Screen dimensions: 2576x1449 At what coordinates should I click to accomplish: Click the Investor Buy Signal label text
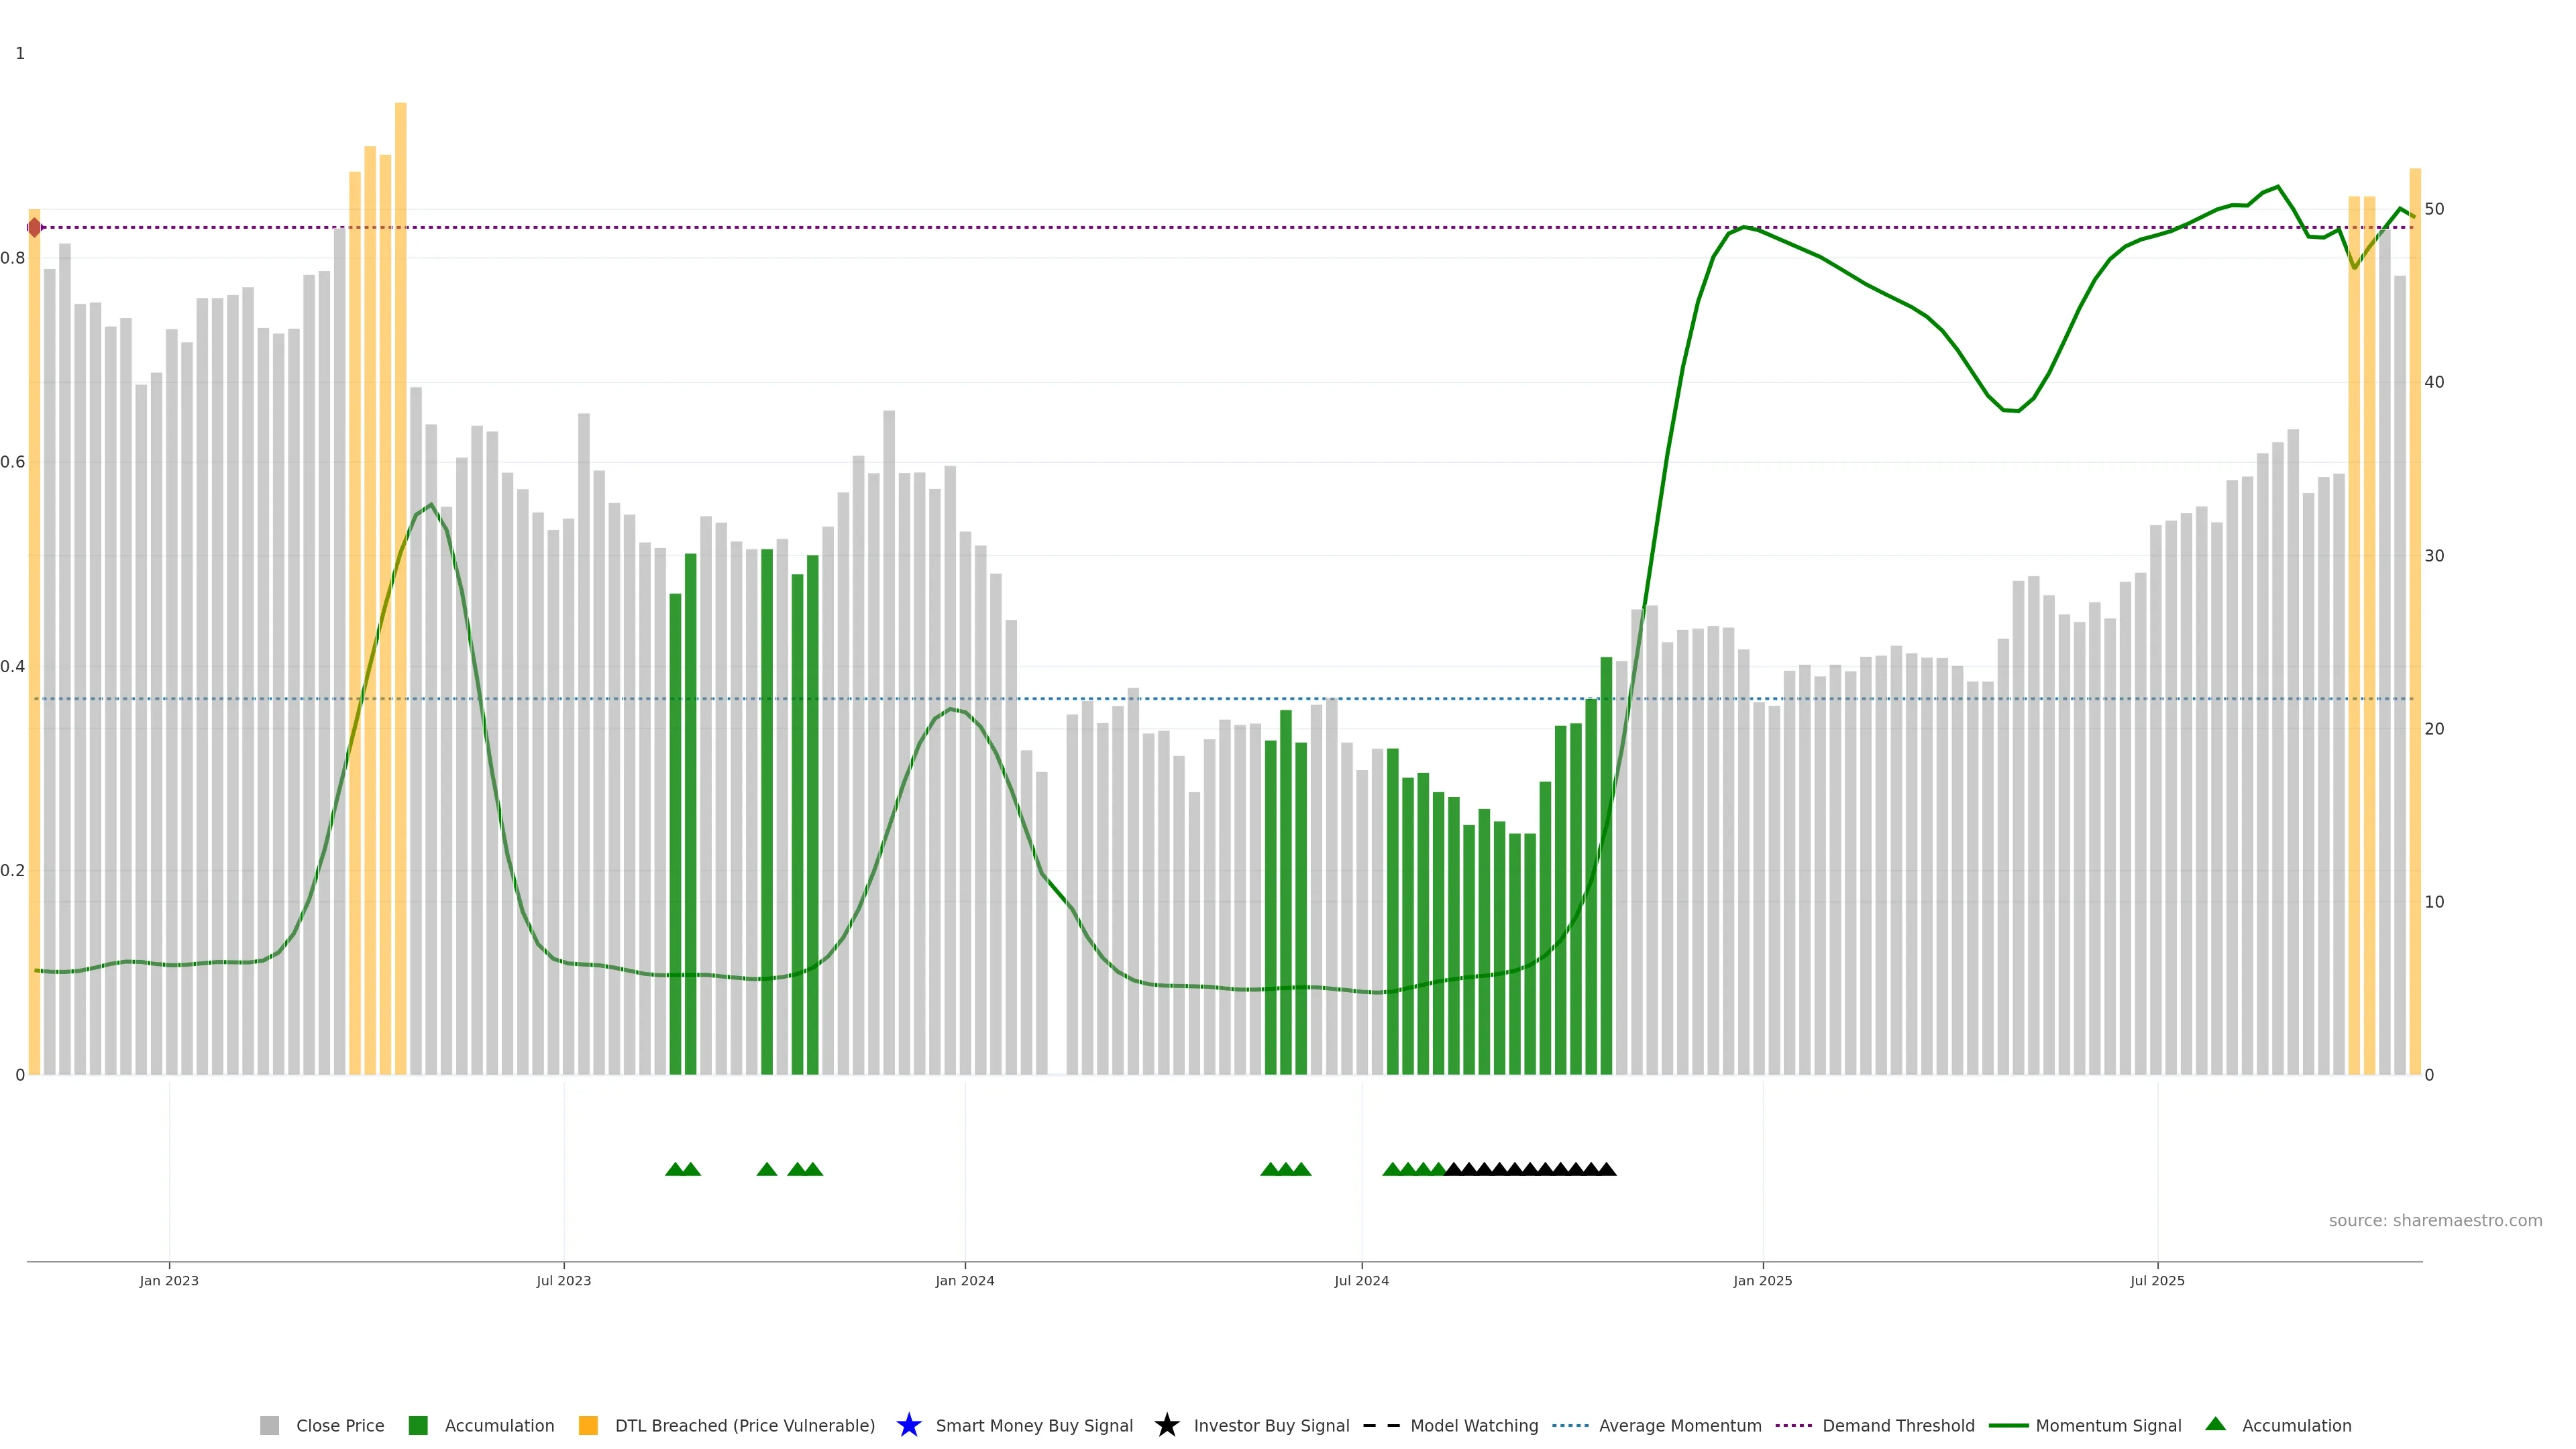[1271, 1425]
